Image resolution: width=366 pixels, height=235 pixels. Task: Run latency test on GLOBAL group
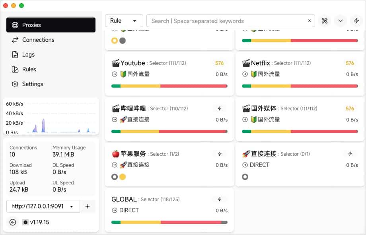[x=219, y=199]
